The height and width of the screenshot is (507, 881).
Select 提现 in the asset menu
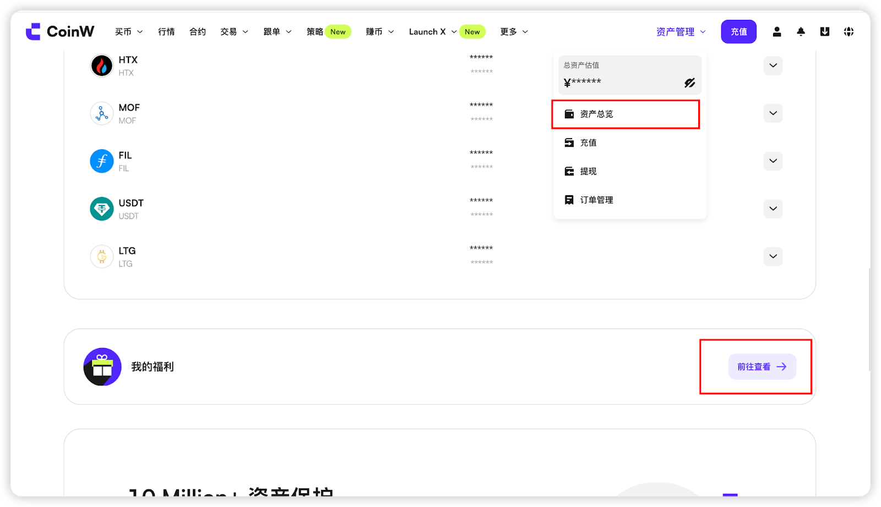point(630,172)
